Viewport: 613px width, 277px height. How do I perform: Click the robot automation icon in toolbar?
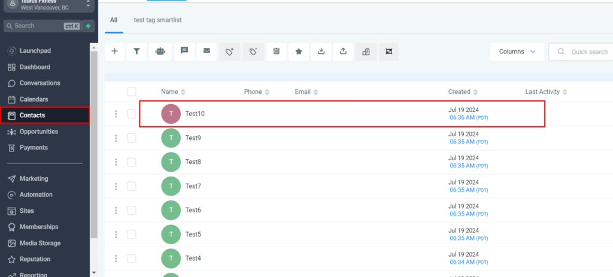coord(160,52)
